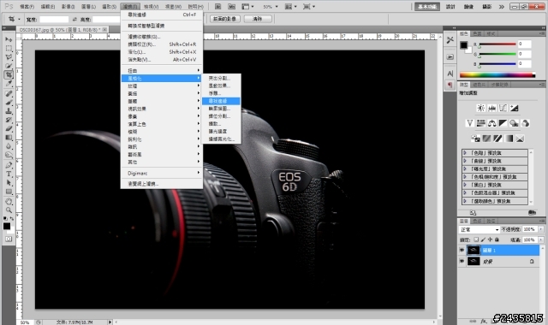Select the Quick Selection tool
The image size is (548, 325).
pos(9,66)
